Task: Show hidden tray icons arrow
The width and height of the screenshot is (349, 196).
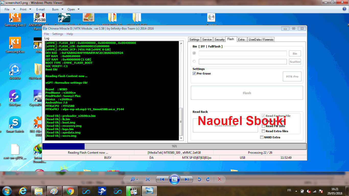Action: (x=296, y=191)
